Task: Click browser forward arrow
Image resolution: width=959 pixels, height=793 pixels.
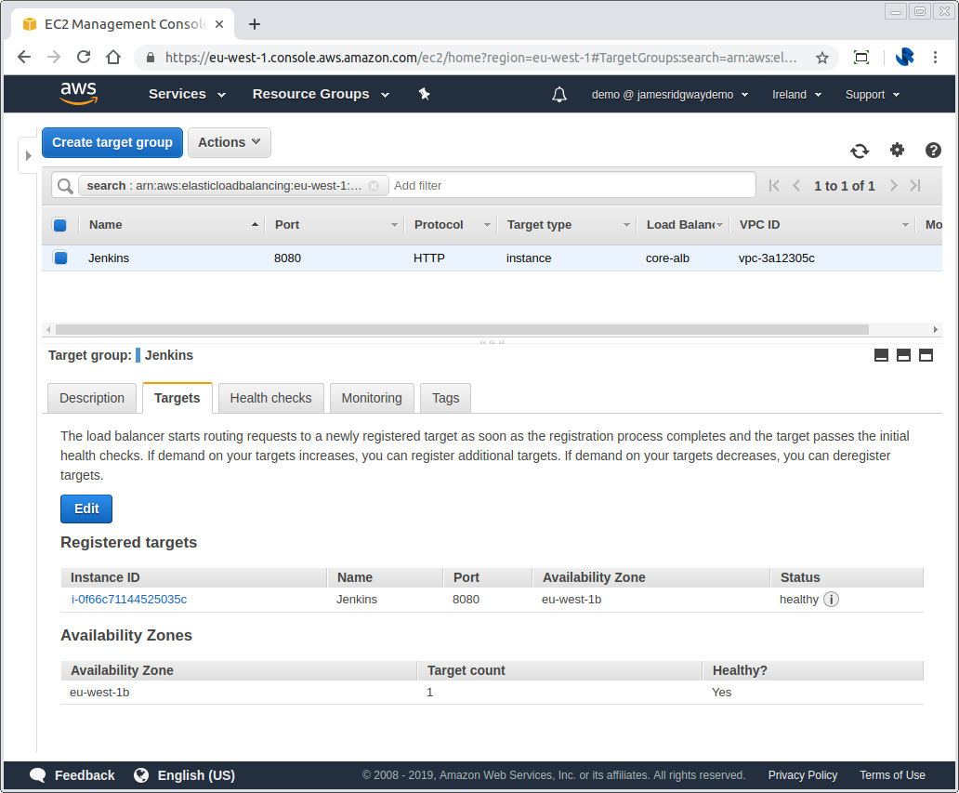Action: coord(54,57)
